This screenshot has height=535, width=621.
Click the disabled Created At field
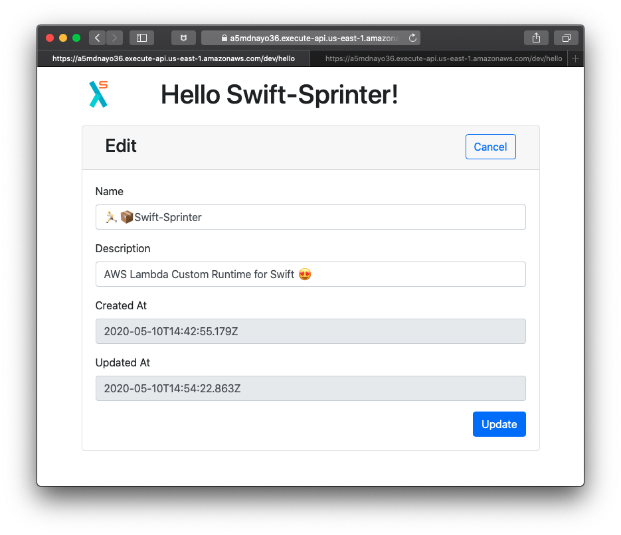pyautogui.click(x=311, y=331)
